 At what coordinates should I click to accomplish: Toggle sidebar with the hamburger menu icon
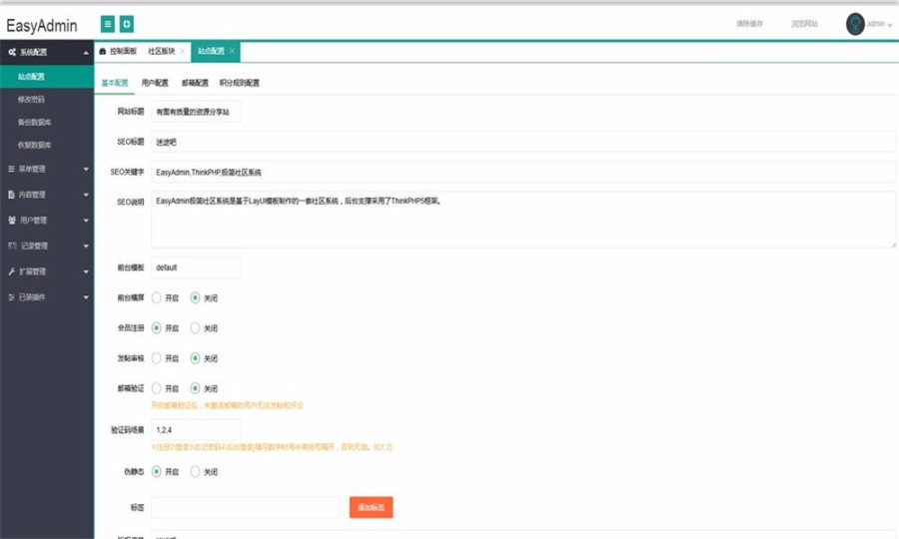coord(108,24)
